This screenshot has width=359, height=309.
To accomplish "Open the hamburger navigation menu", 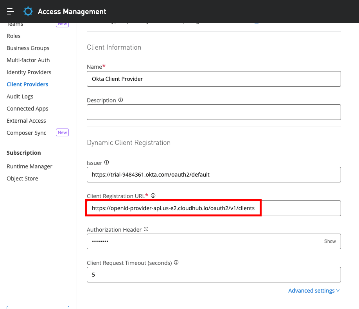I will click(x=10, y=11).
